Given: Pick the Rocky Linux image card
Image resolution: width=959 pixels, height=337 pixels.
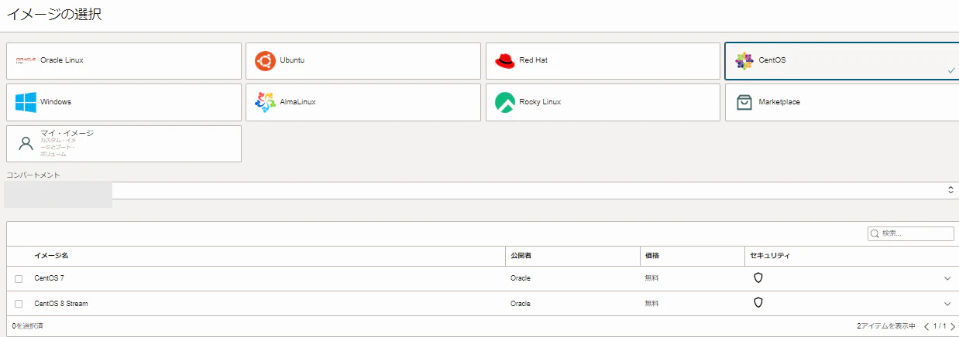Looking at the screenshot, I should tap(603, 102).
